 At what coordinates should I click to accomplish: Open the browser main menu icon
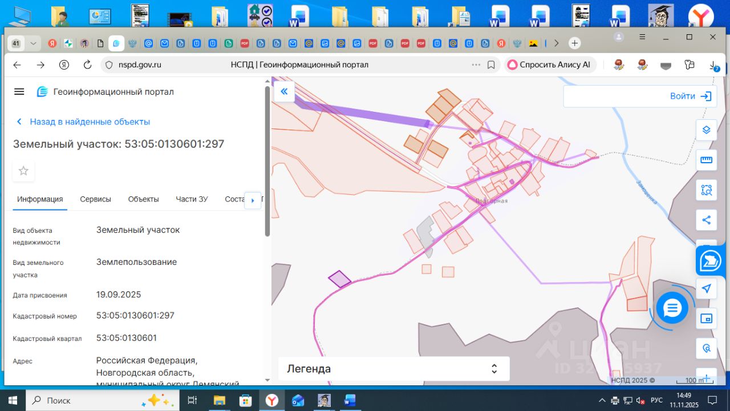click(x=642, y=37)
